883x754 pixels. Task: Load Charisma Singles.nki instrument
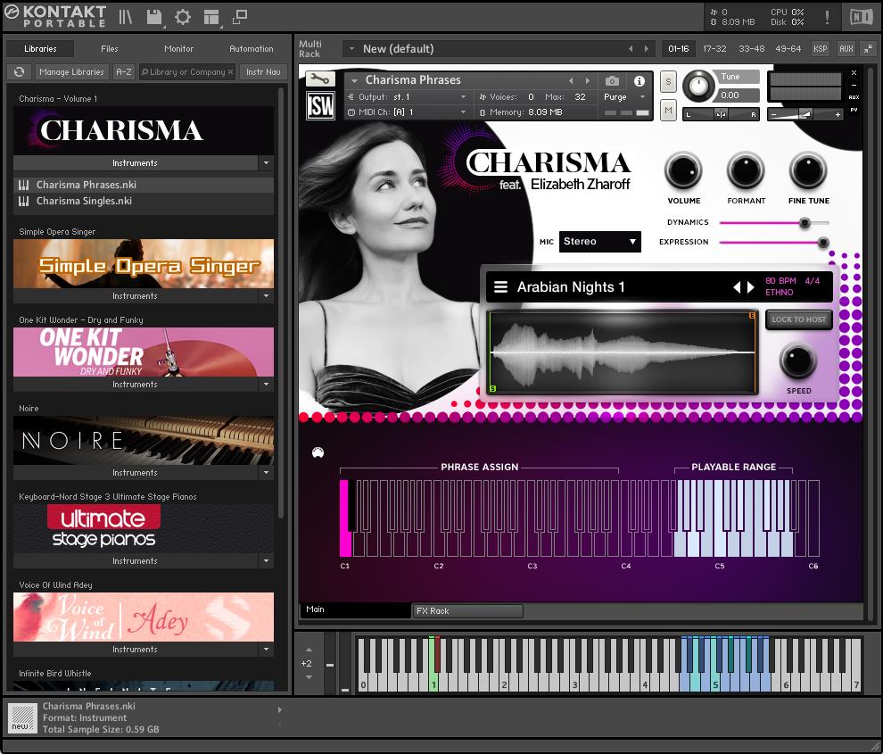[84, 202]
